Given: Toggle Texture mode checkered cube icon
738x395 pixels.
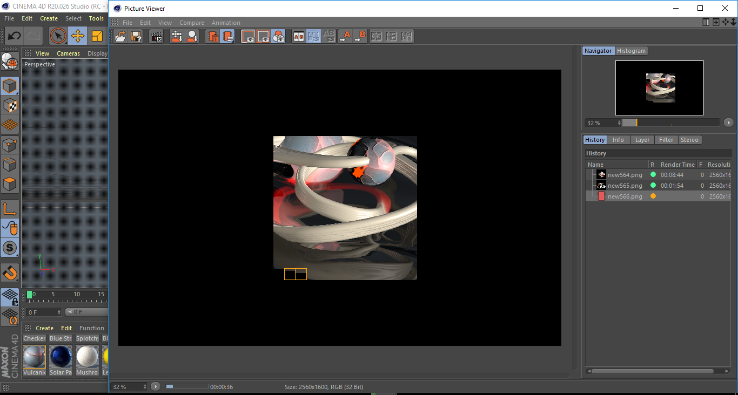Looking at the screenshot, I should click(x=10, y=105).
